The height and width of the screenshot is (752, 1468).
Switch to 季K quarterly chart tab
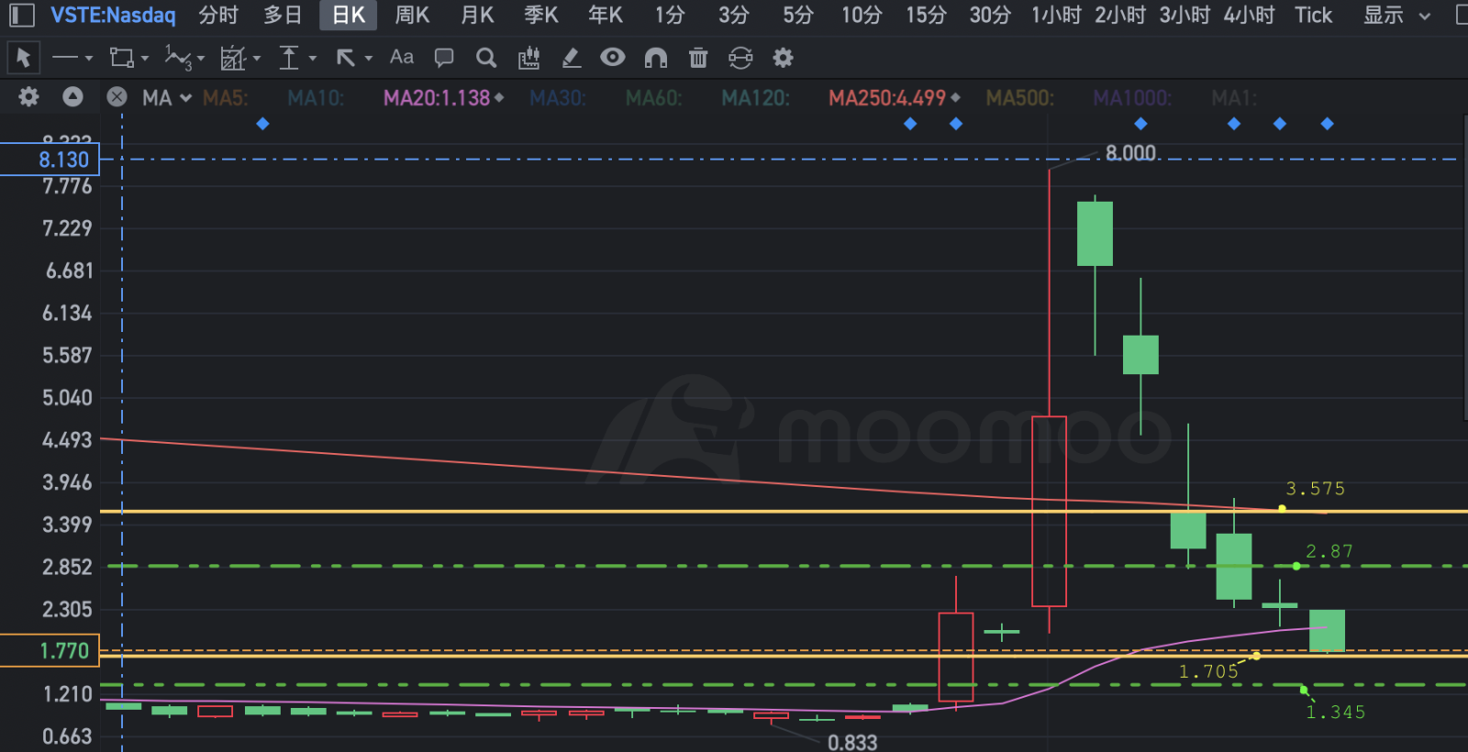click(x=541, y=16)
